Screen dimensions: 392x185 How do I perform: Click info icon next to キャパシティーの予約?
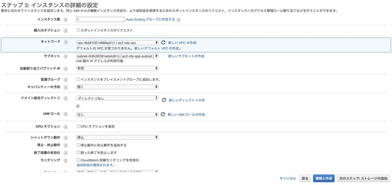(66, 87)
